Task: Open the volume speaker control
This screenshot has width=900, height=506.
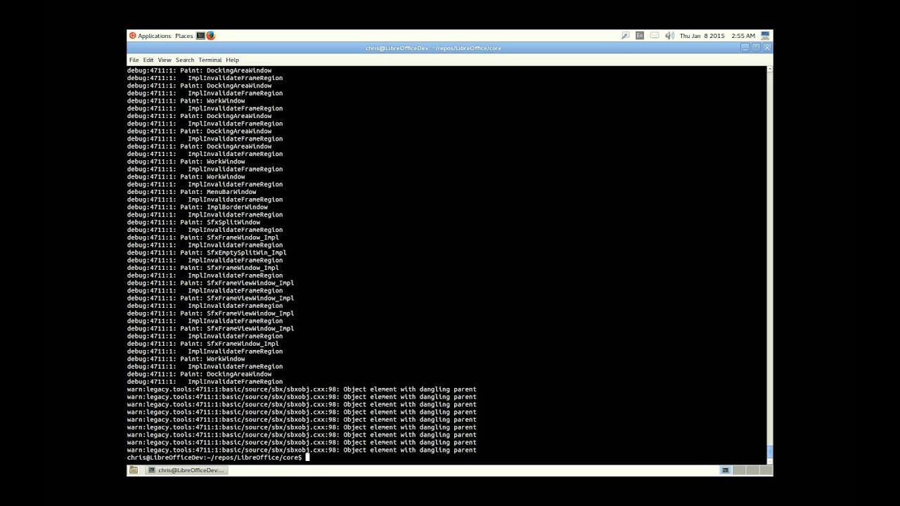Action: [x=669, y=36]
